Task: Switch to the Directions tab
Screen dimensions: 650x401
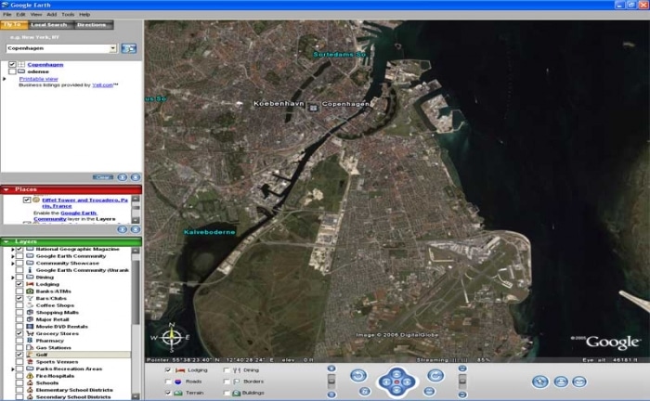Action: 92,25
